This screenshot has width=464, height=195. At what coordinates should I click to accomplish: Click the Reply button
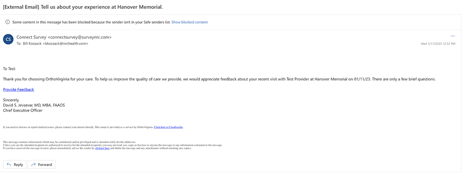tap(15, 164)
